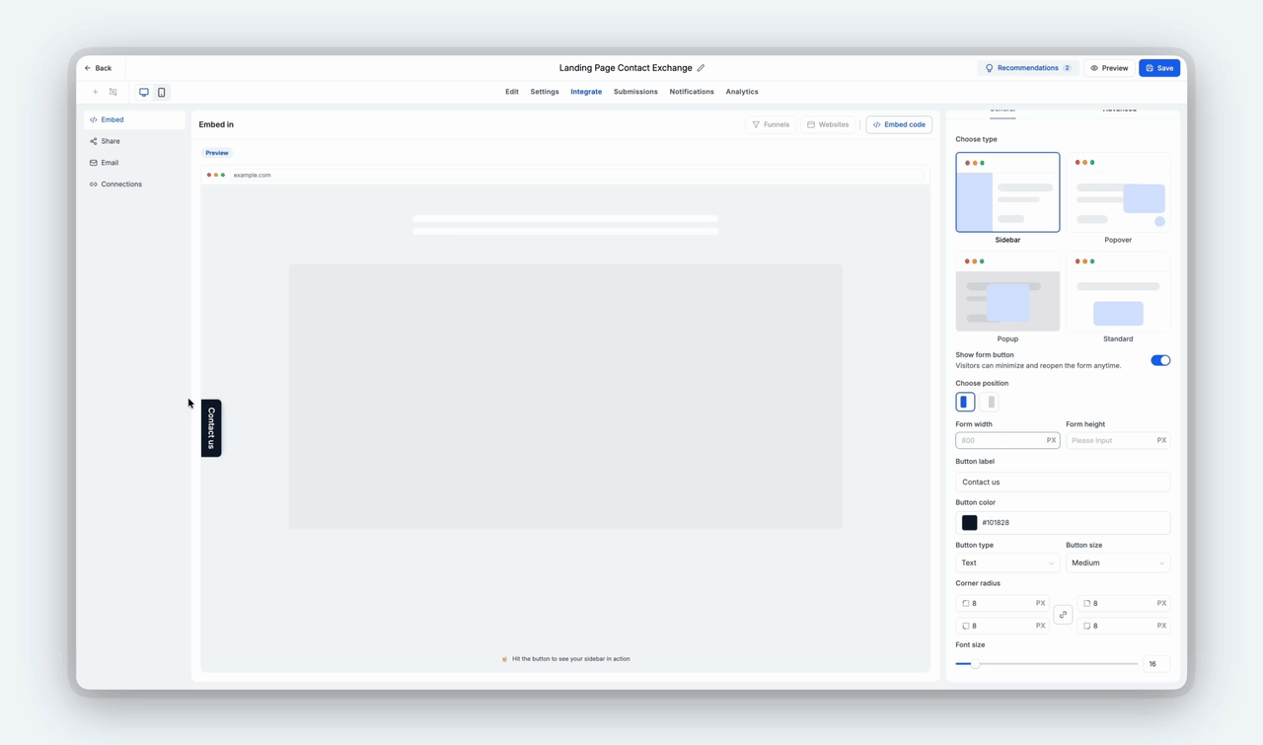Viewport: 1263px width, 745px height.
Task: Select Connections in the left sidebar
Action: click(134, 185)
